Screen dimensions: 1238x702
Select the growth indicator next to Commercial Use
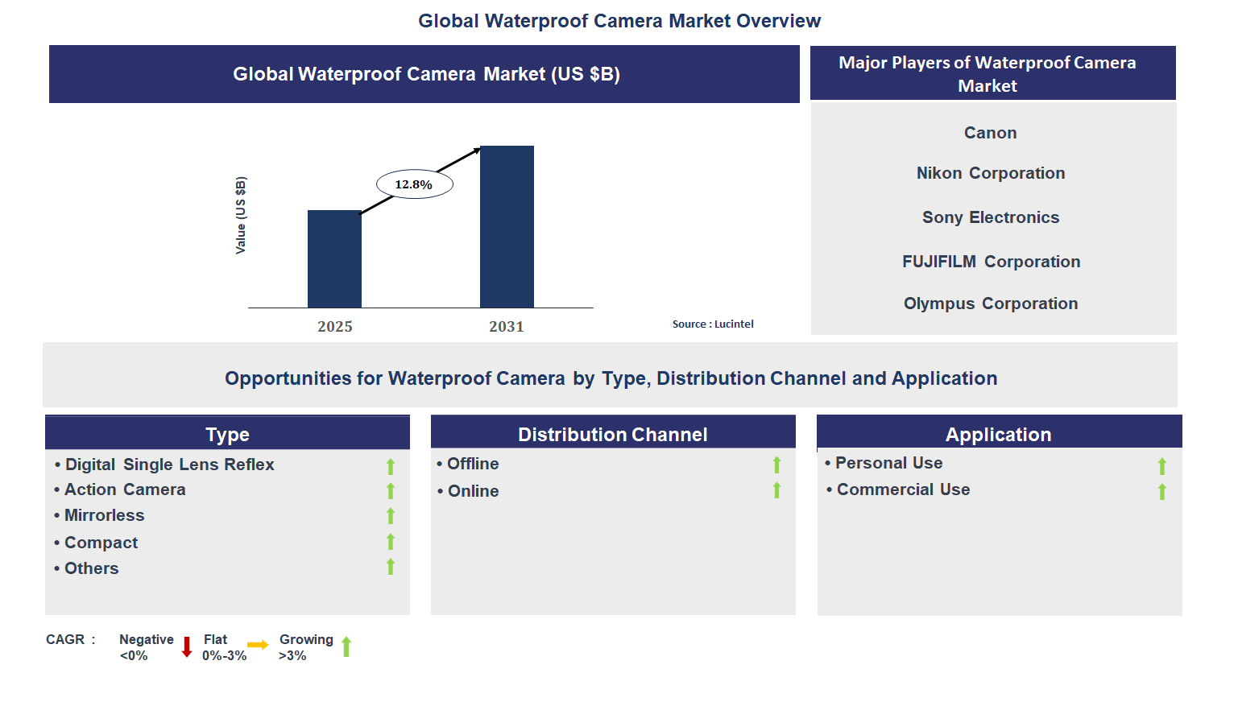click(1161, 491)
